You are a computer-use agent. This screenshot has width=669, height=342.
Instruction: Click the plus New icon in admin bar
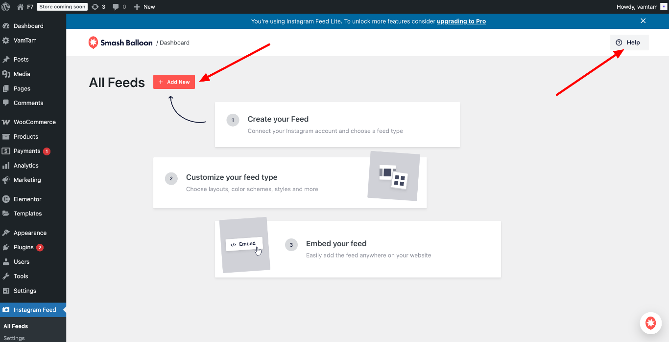point(137,7)
